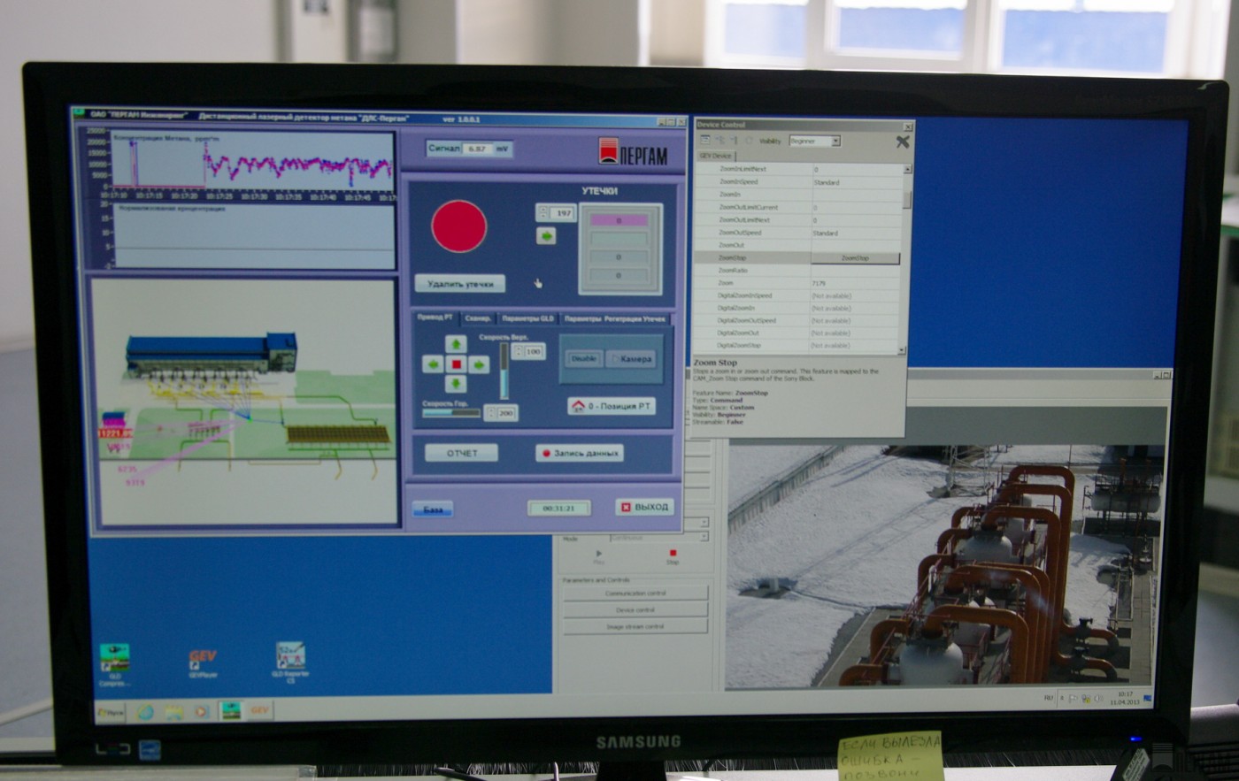This screenshot has height=781, width=1239.
Task: Select the Параметры GLD tab
Action: [527, 318]
